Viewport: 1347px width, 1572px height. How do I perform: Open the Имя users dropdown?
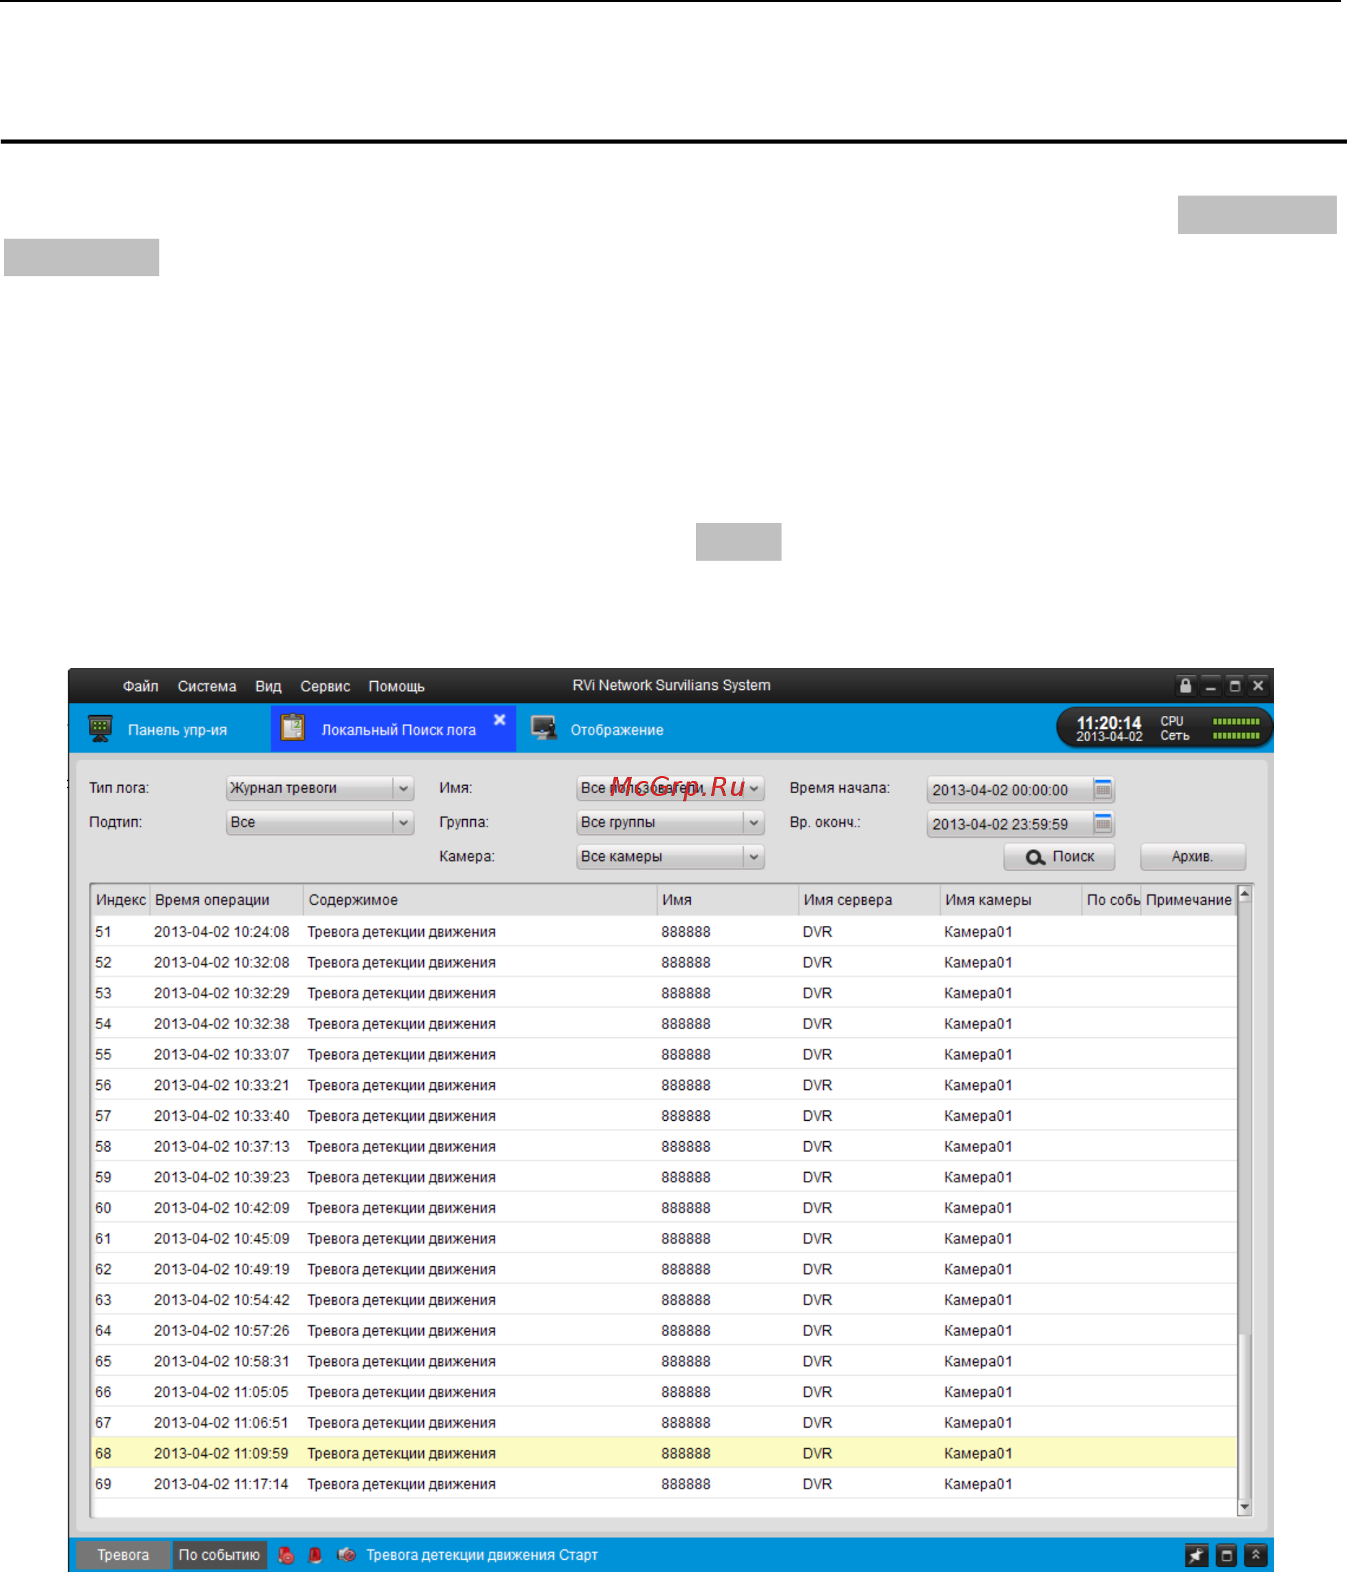[x=753, y=788]
